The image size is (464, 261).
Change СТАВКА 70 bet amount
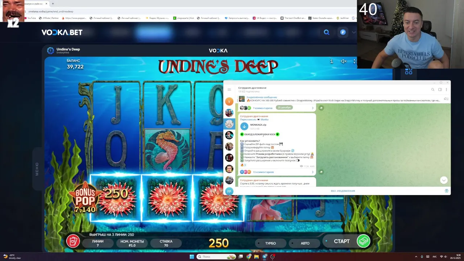tap(166, 243)
